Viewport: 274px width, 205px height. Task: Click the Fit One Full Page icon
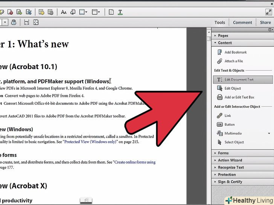[x=36, y=22]
